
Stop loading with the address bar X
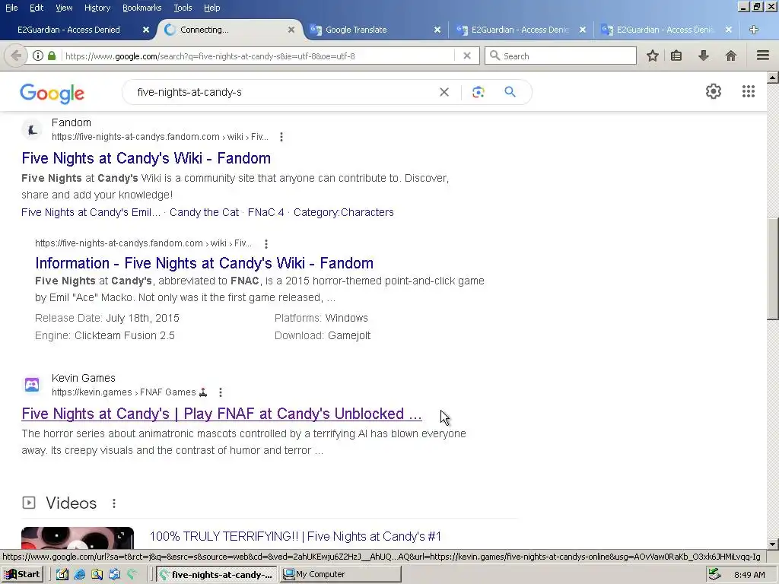[x=466, y=56]
